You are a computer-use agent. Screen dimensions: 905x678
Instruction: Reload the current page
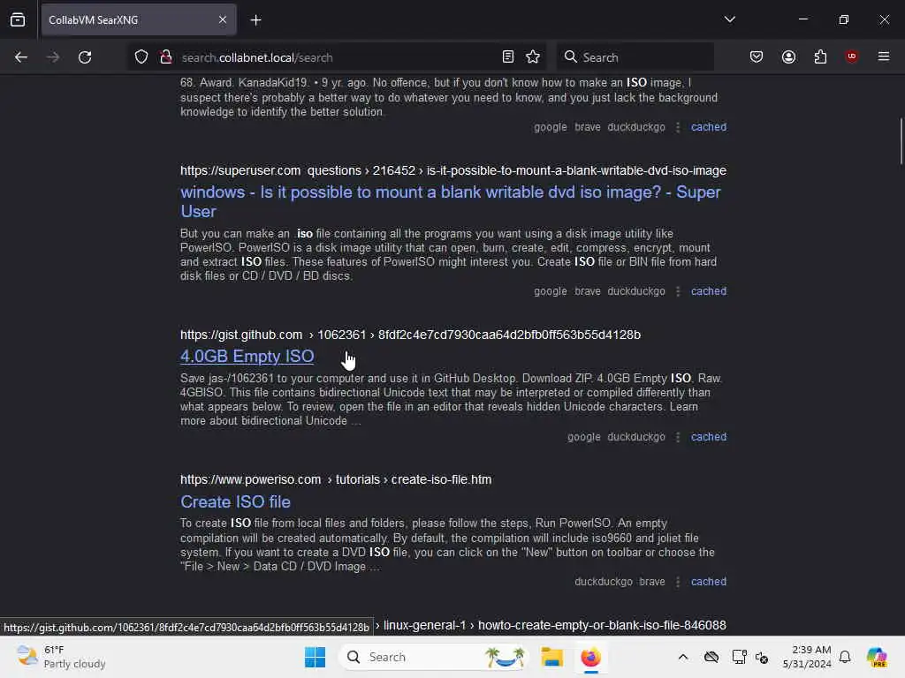pyautogui.click(x=85, y=57)
